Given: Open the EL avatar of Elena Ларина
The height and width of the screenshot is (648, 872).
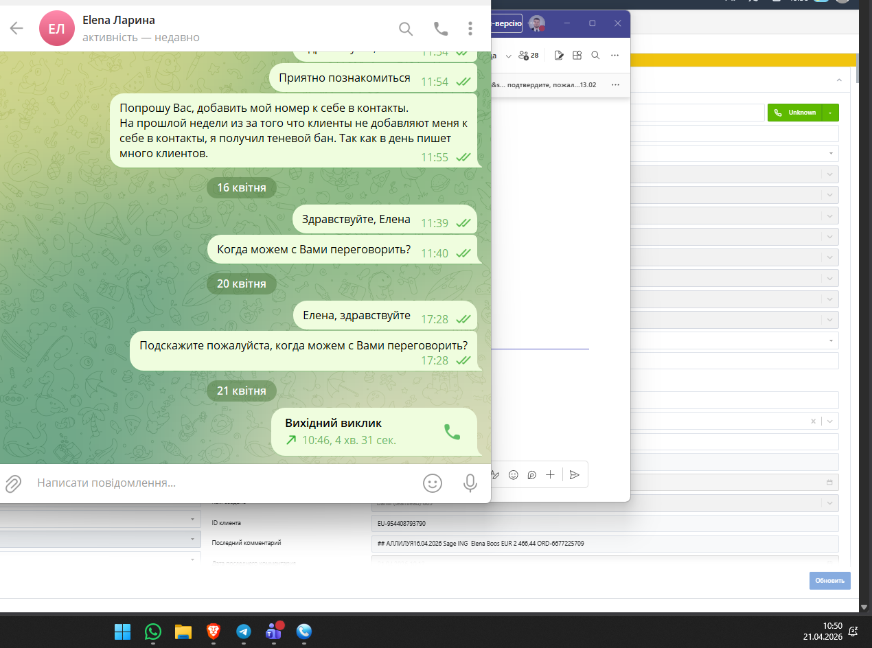Looking at the screenshot, I should pos(57,28).
